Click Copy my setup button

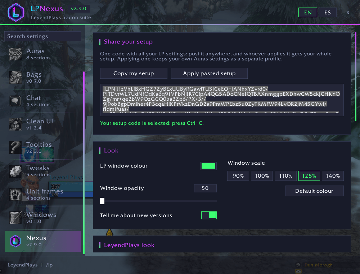click(134, 73)
